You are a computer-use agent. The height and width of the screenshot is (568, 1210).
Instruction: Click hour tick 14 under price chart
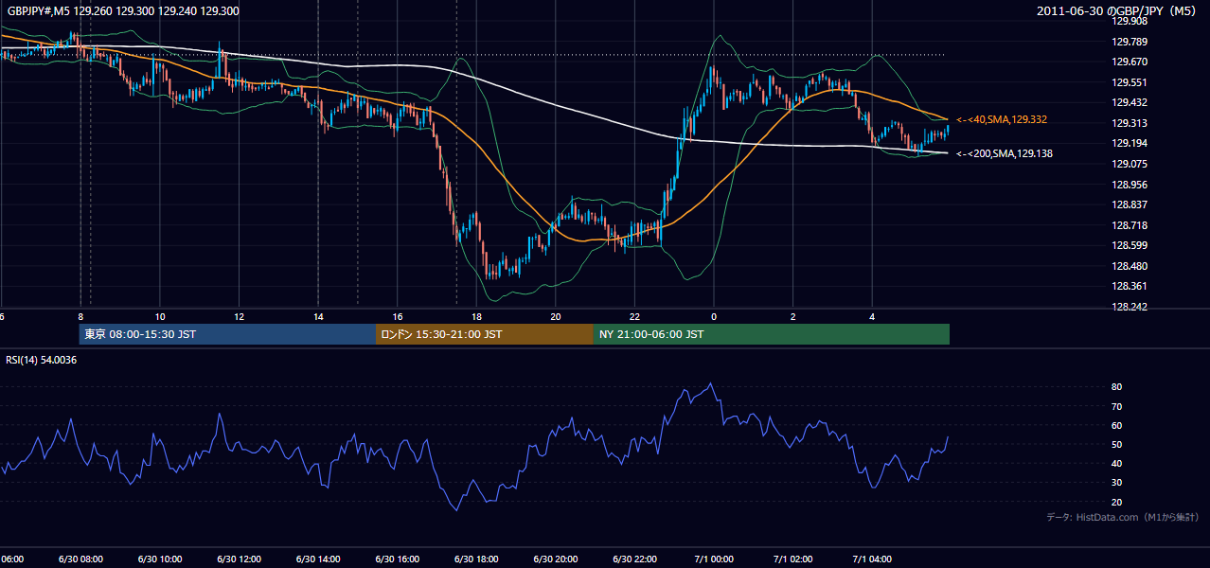tap(318, 316)
